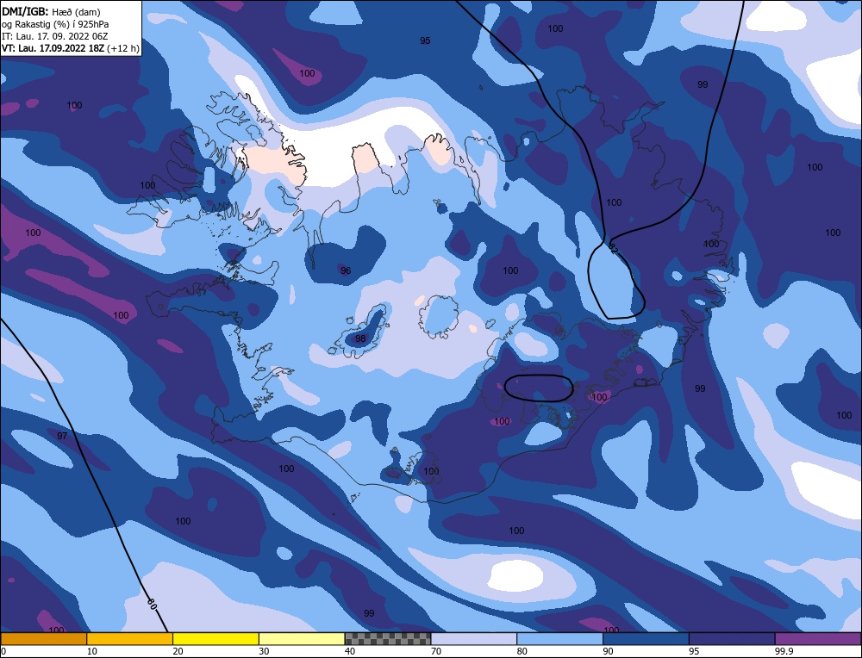Click the '30' legend tick label
The image size is (862, 658).
[x=264, y=651]
